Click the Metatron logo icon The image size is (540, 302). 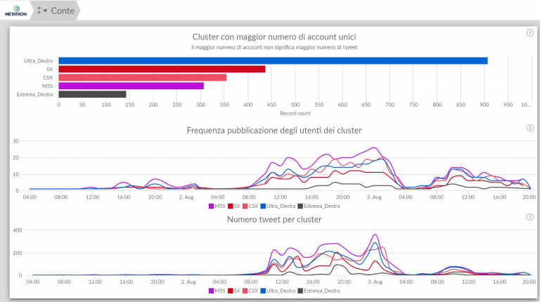pyautogui.click(x=15, y=11)
